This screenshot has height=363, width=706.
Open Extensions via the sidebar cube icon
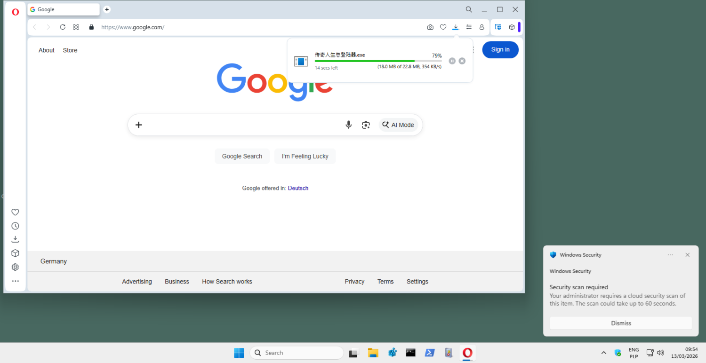15,253
